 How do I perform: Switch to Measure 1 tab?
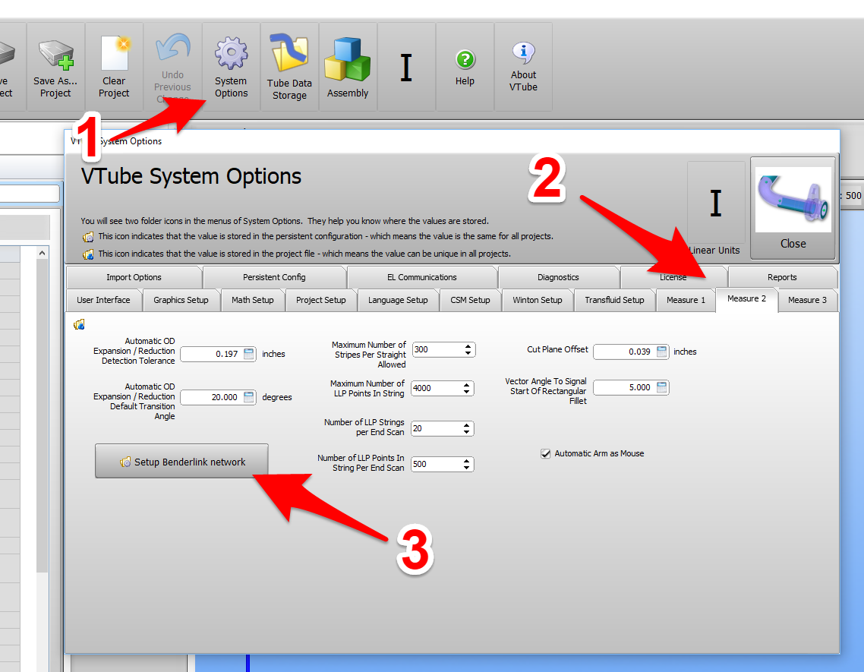point(686,301)
